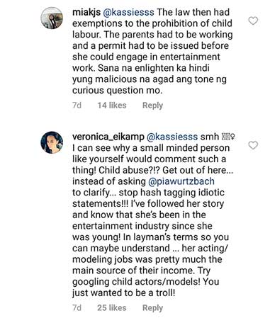Visit the veronica_eikamp username link
Image resolution: width=270 pixels, height=318 pixels.
click(x=108, y=137)
